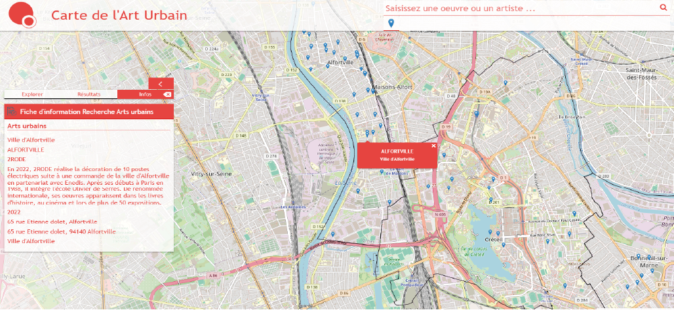Click the address 65 rue Etienne dolet, 94140
The image size is (674, 310).
pyautogui.click(x=62, y=231)
